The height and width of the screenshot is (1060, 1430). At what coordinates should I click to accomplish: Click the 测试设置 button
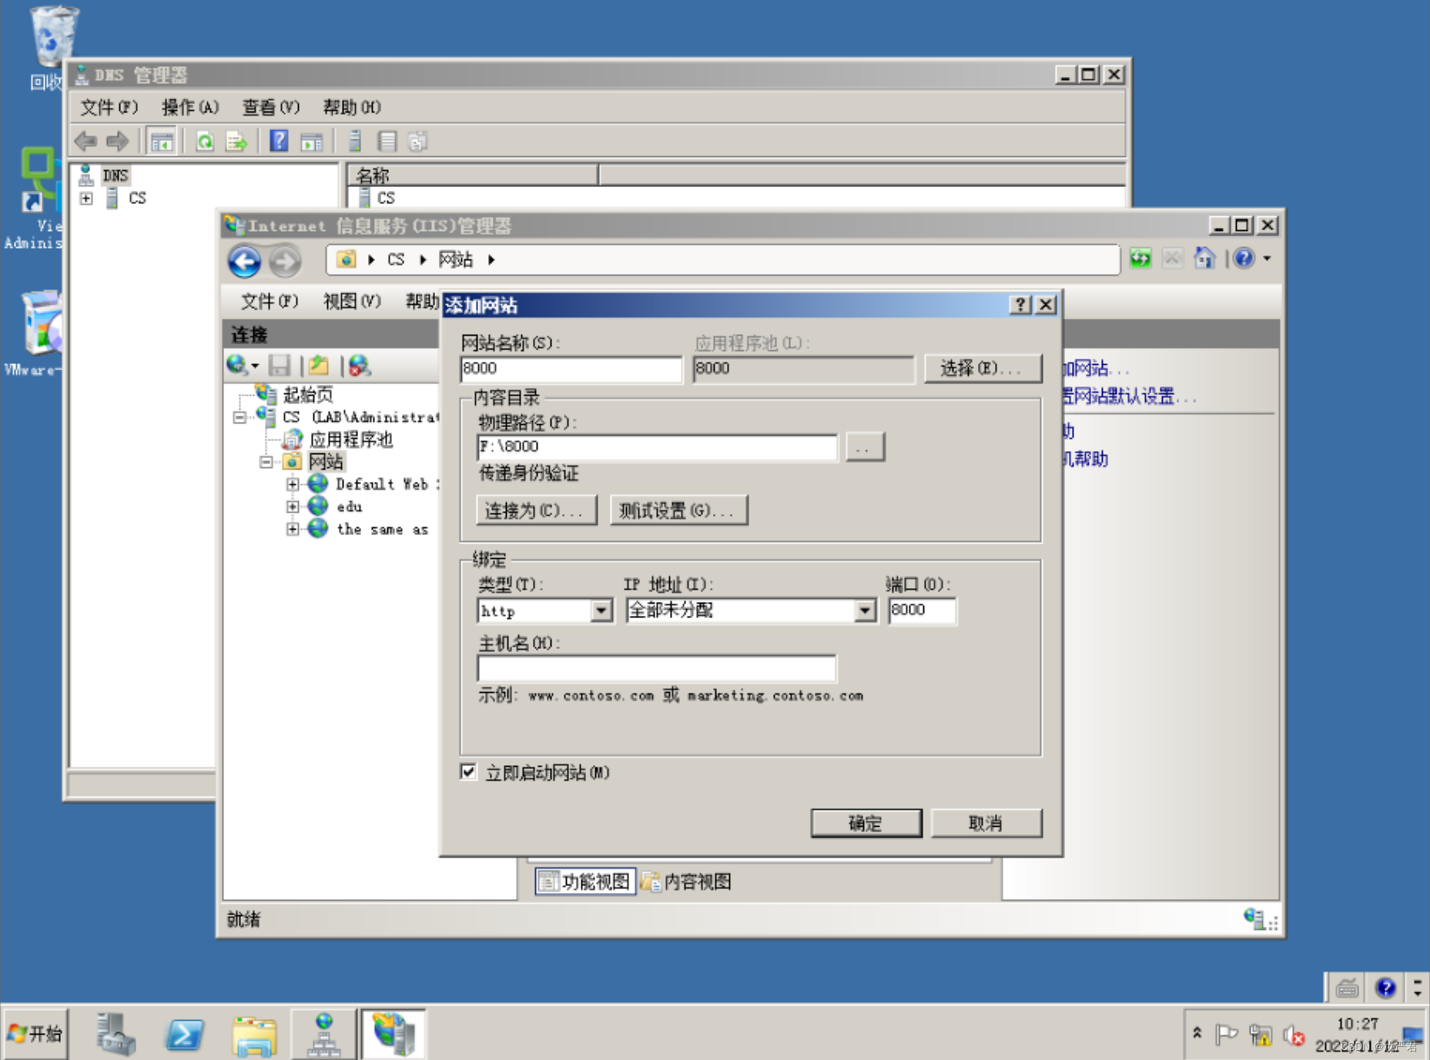point(678,510)
